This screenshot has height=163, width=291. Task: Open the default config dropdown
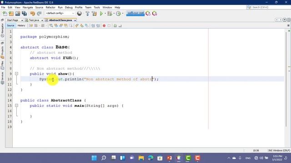coord(60,13)
